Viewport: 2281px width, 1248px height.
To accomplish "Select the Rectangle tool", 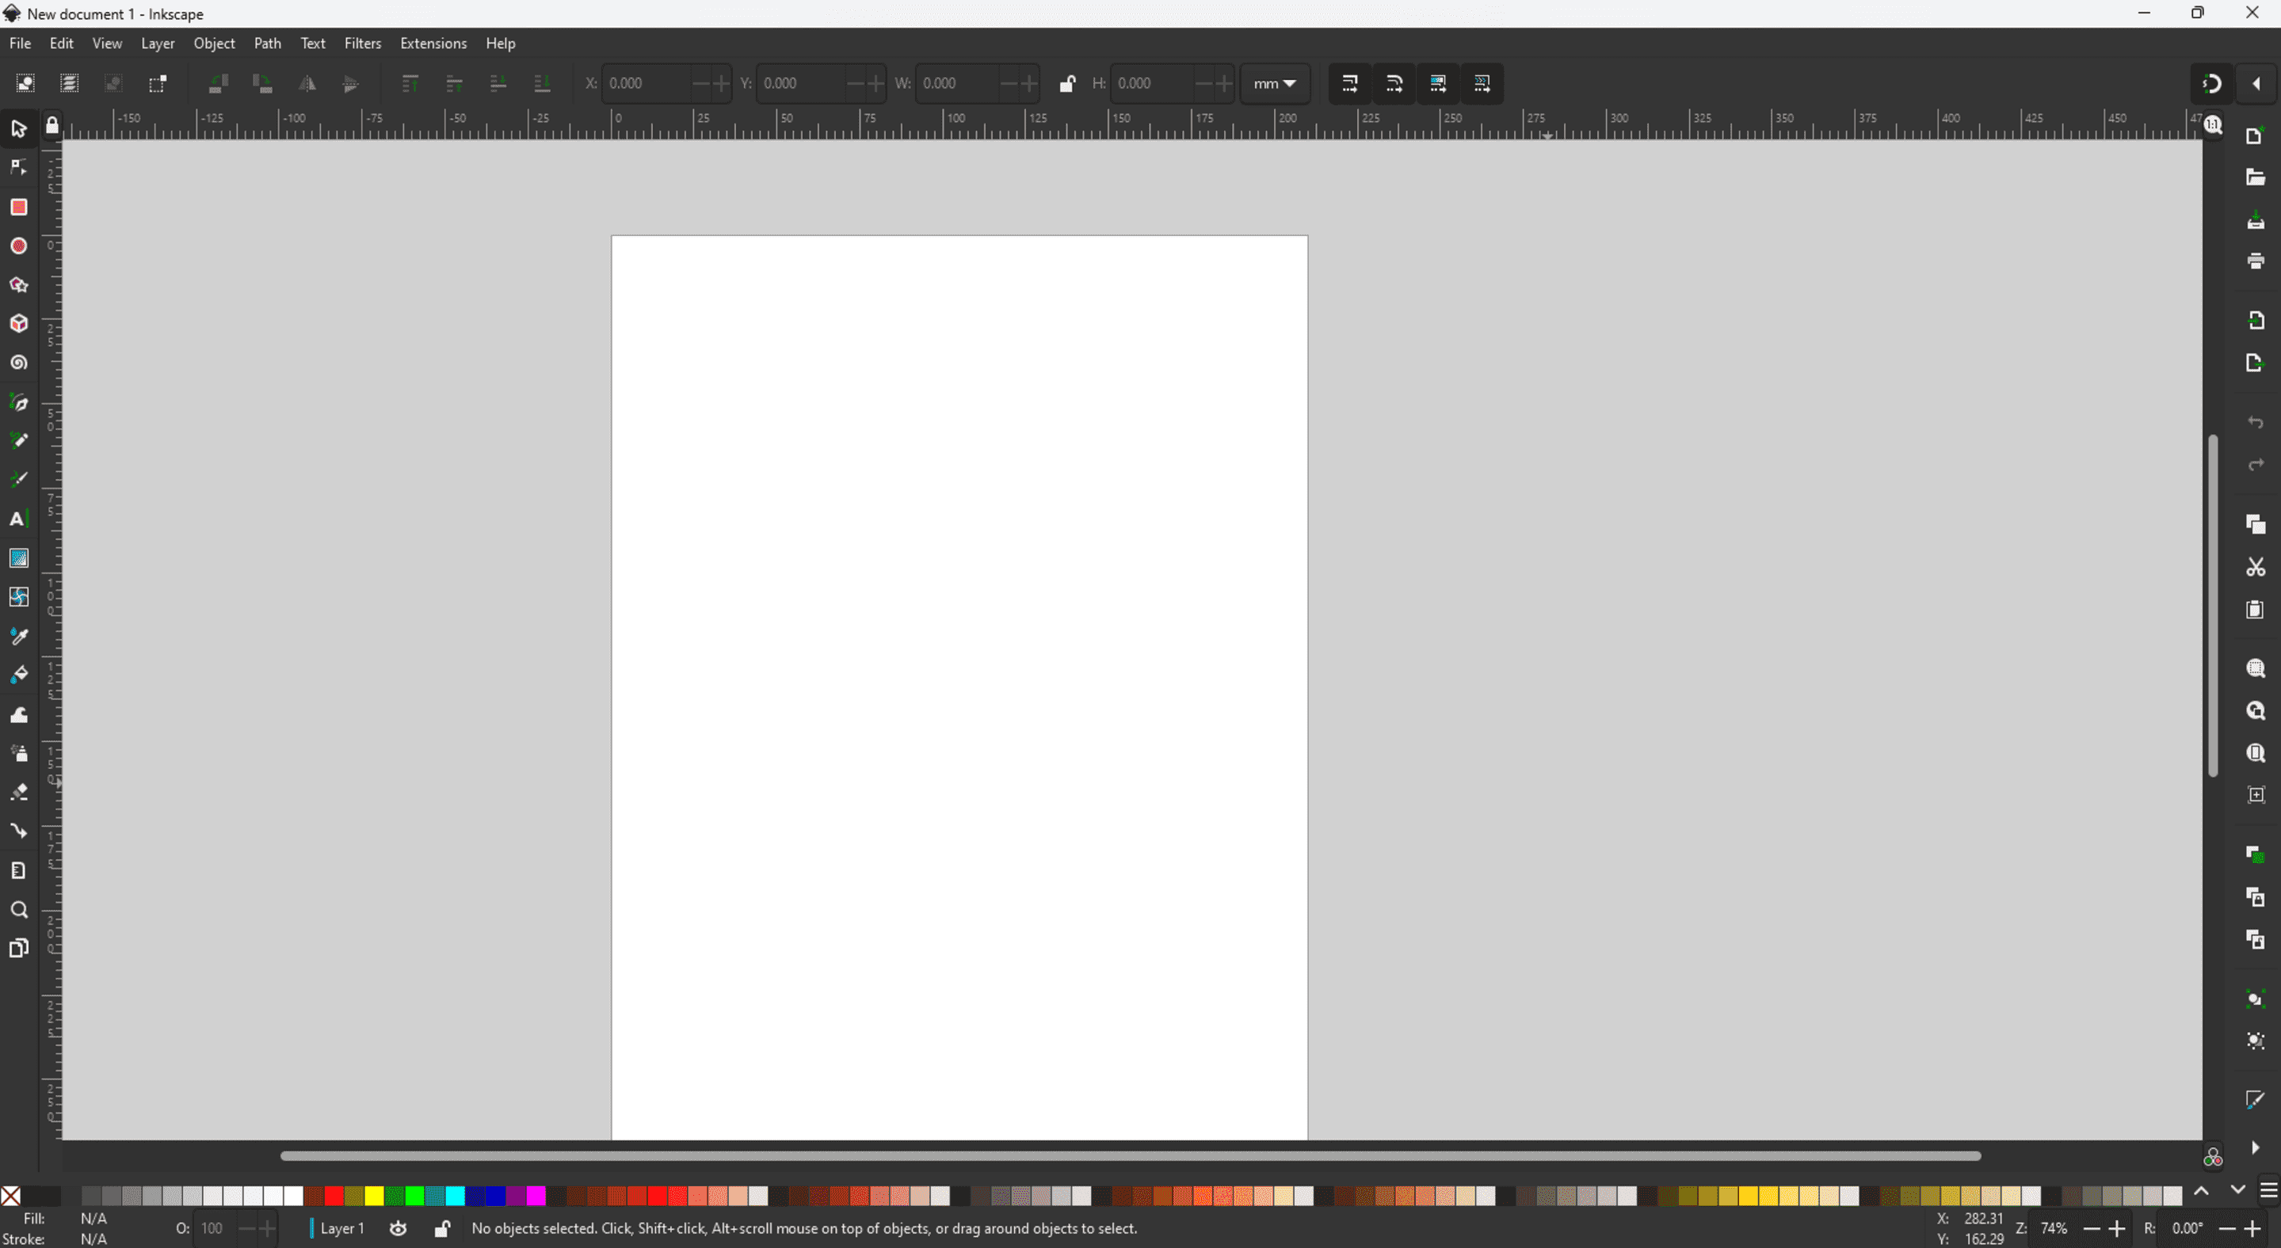I will [18, 207].
